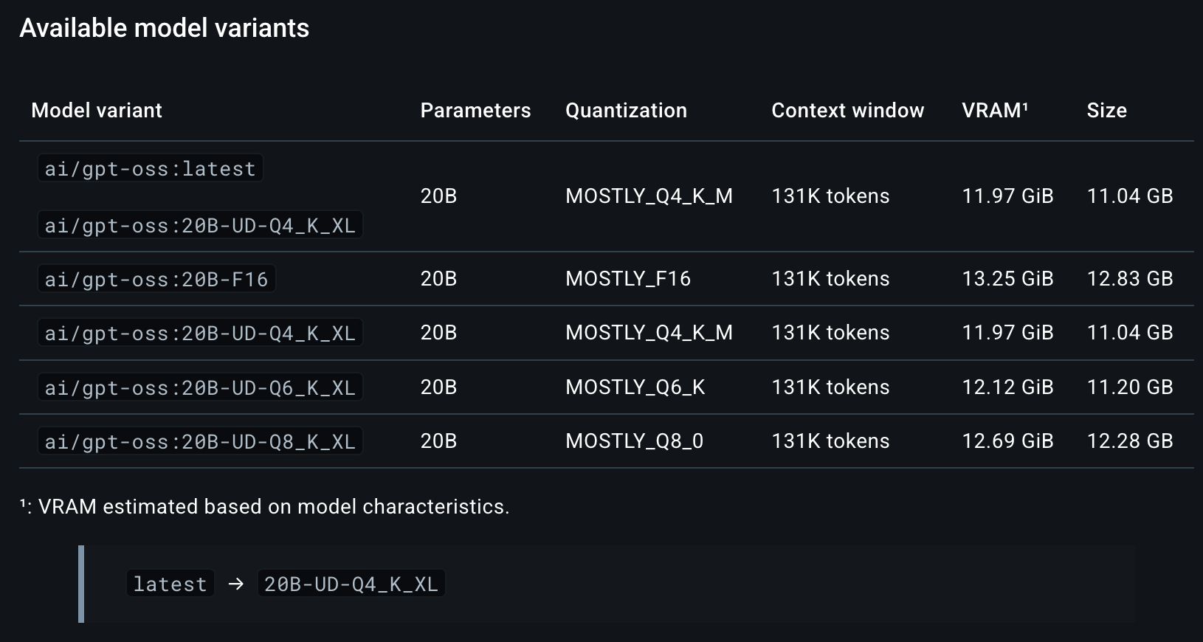Click the Context window column header

[847, 111]
